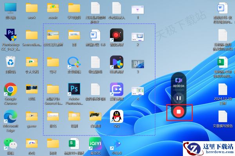235x156 pixels.
Task: Select the 办公 folder
Action: [32, 143]
